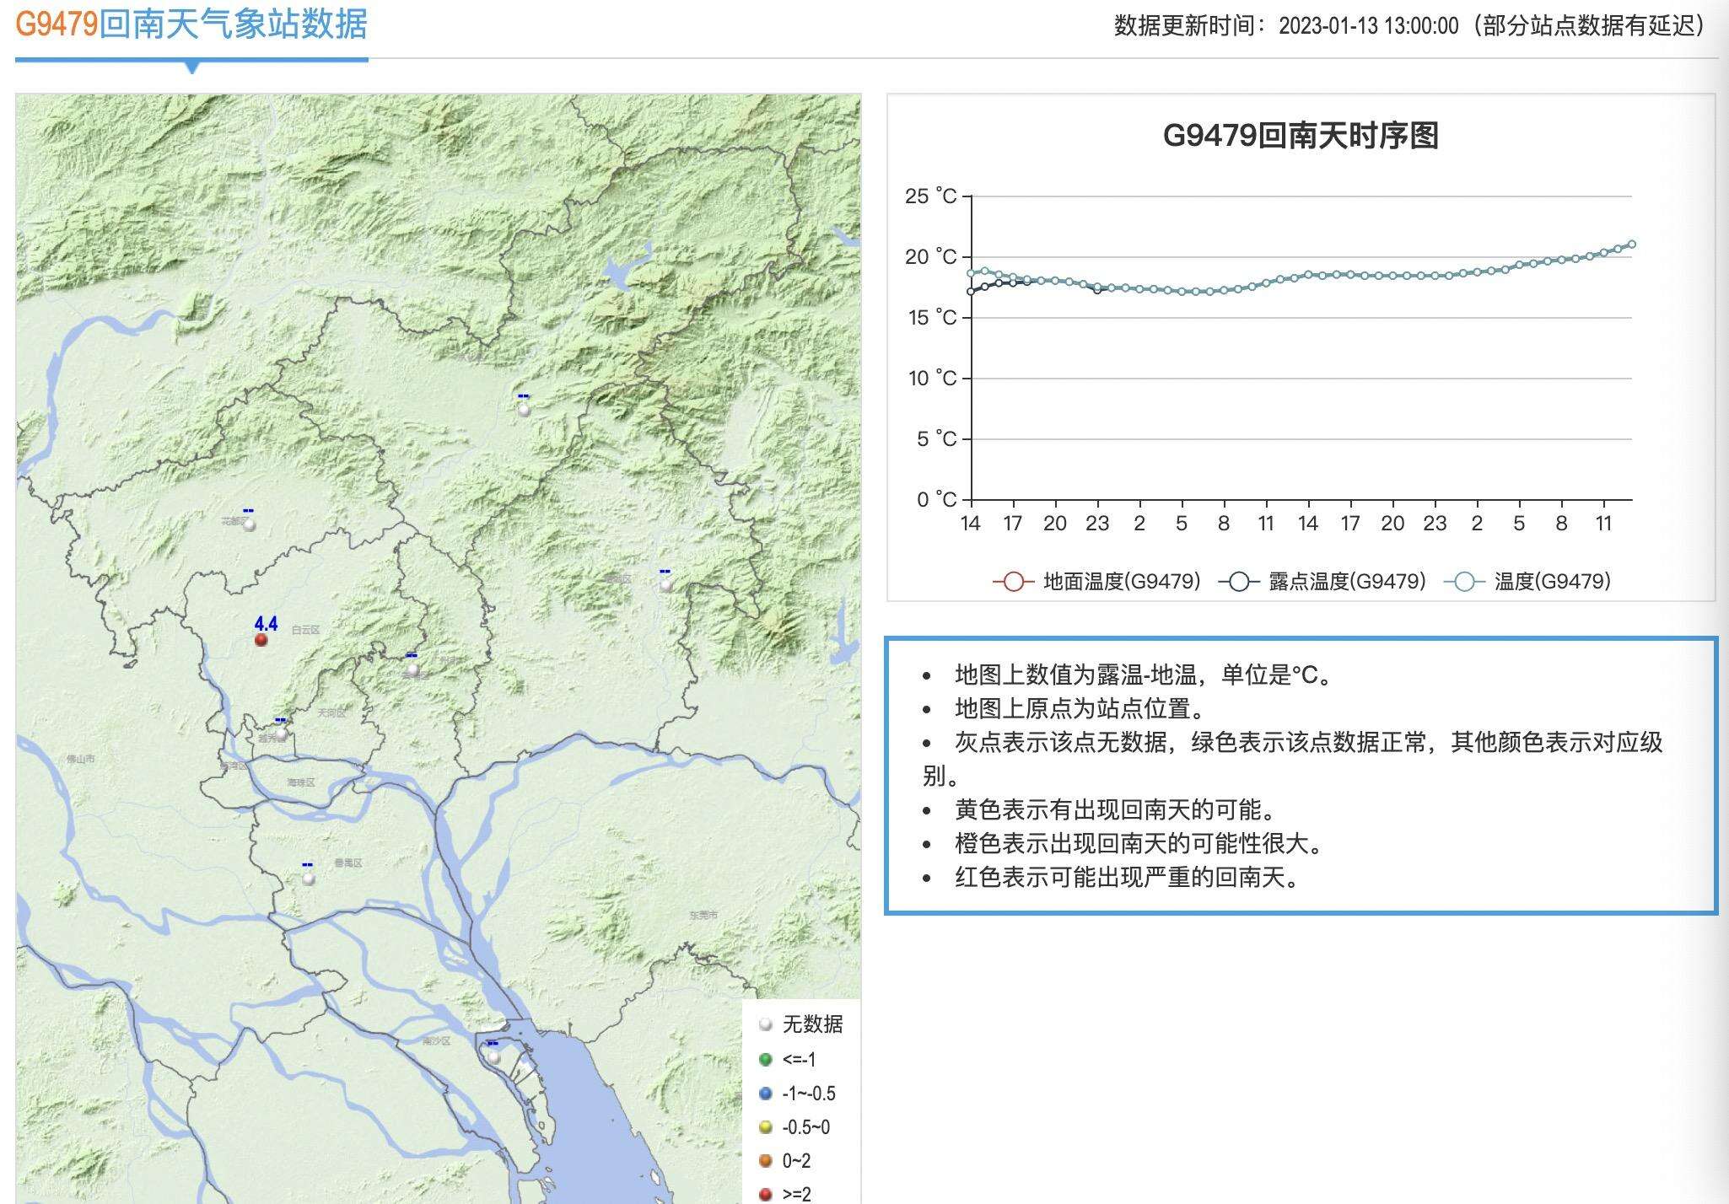Screen dimensions: 1729x1204
Task: Select the grey station marker near 番禺区
Action: click(309, 879)
